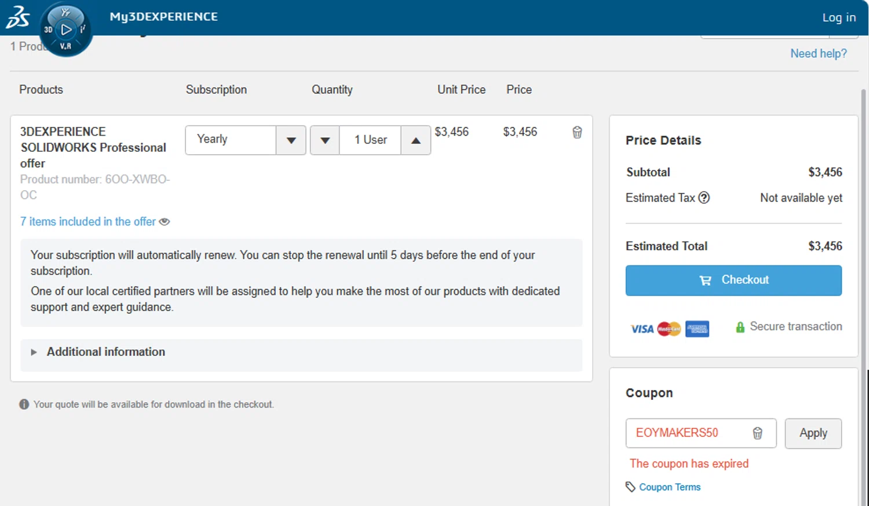
Task: Click the eye icon next to items included
Action: [165, 221]
